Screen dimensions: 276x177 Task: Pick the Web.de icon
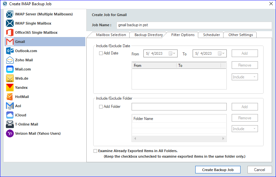pos(10,78)
